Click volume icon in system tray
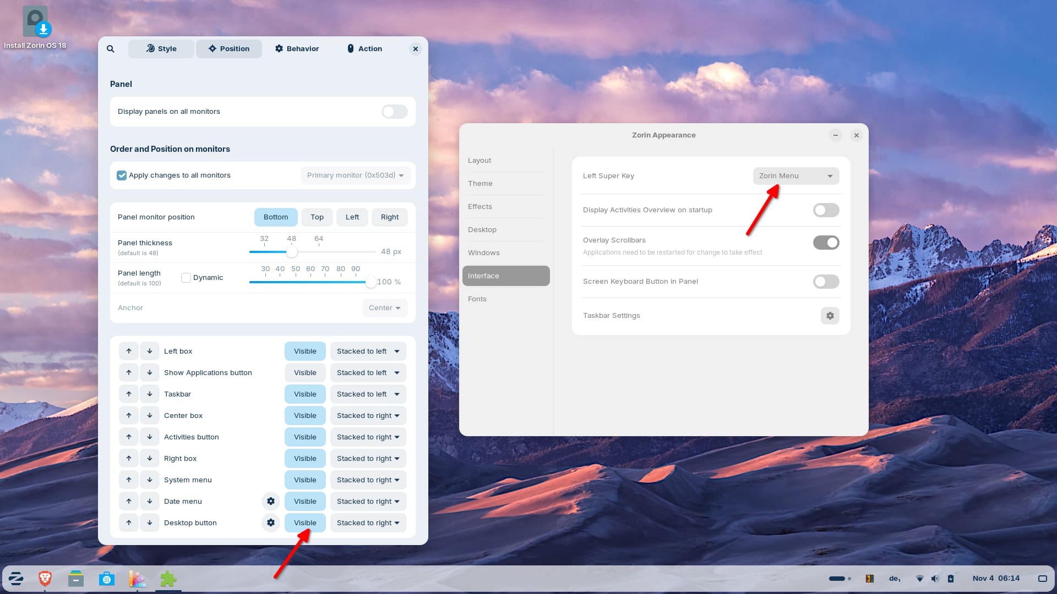The image size is (1057, 594). coord(935,579)
